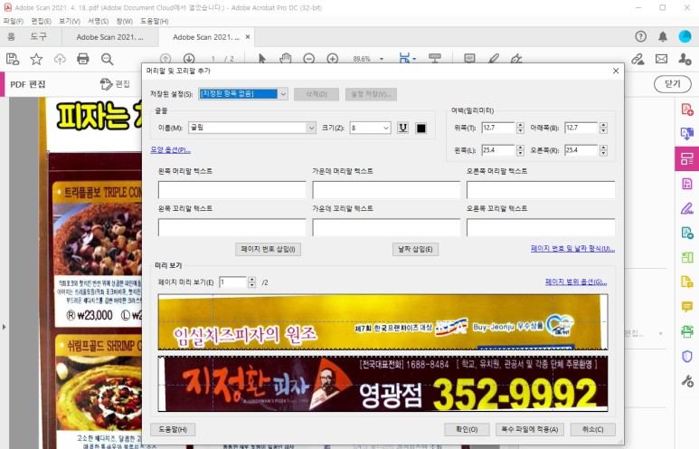The image size is (699, 449).
Task: Toggle the underline U font button
Action: pyautogui.click(x=403, y=129)
